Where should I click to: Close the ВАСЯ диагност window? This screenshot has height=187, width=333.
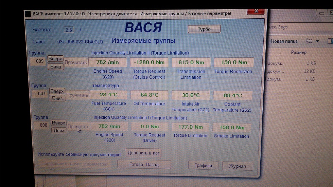(256, 12)
